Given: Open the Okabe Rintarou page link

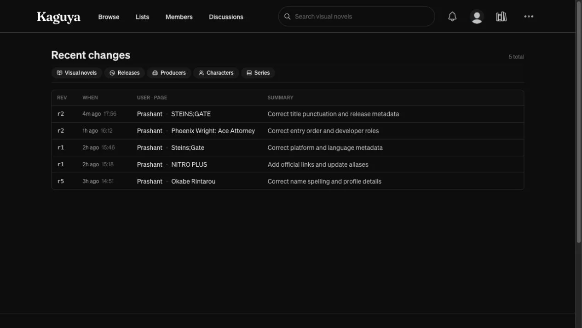Looking at the screenshot, I should [193, 182].
